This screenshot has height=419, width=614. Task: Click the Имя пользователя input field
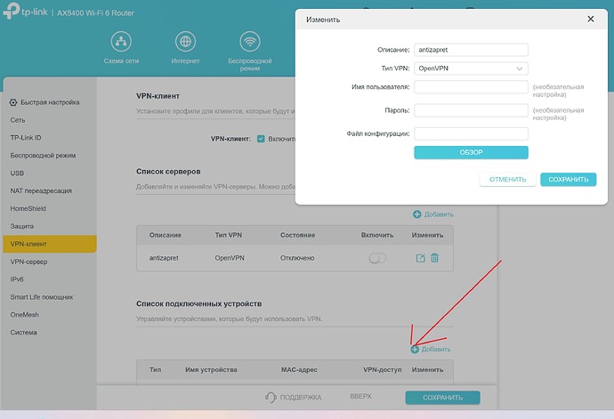472,87
